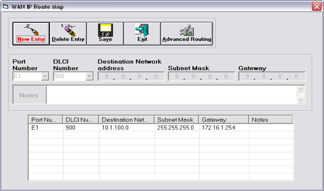Expand the DLCI Number dropdown
This screenshot has height=191, width=324.
pos(89,76)
